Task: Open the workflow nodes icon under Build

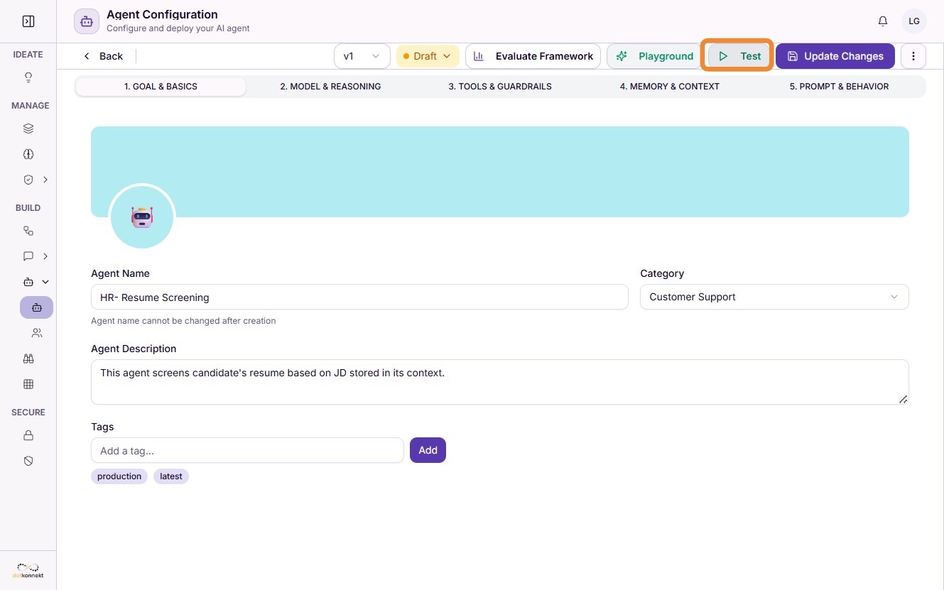Action: [x=28, y=231]
